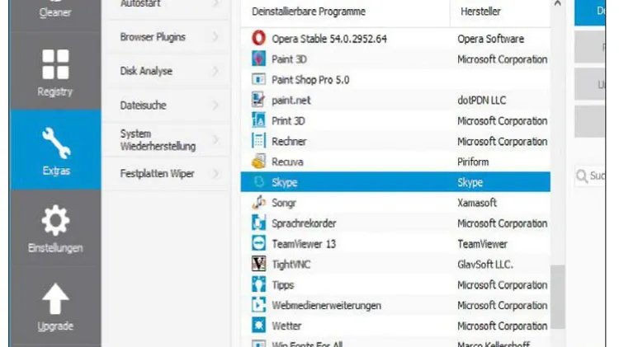The image size is (619, 347).
Task: Select the Sprachrekorder entry
Action: (x=395, y=223)
